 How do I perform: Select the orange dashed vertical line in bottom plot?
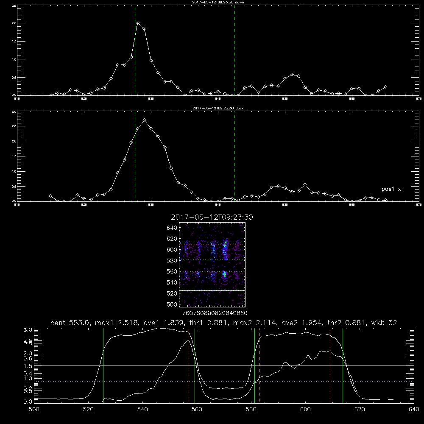pos(259,365)
